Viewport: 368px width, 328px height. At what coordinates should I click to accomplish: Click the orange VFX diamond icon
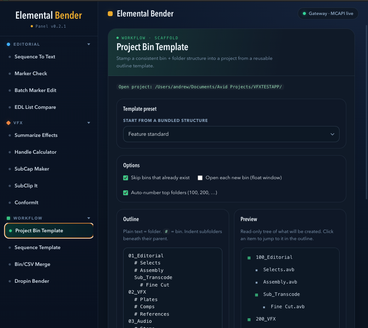tap(9, 123)
